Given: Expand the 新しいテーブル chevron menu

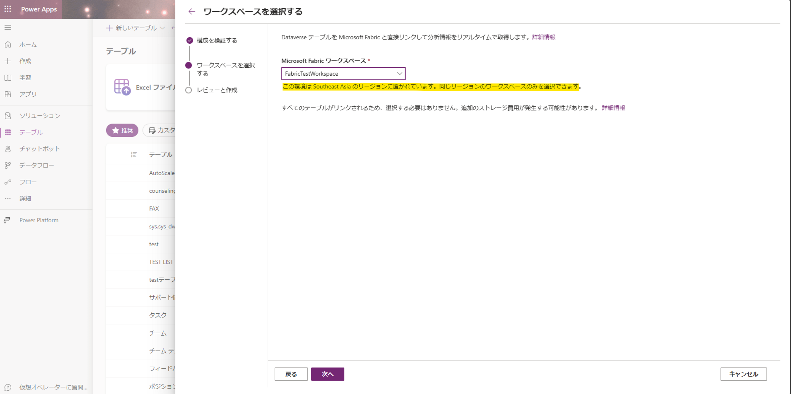Looking at the screenshot, I should 163,28.
